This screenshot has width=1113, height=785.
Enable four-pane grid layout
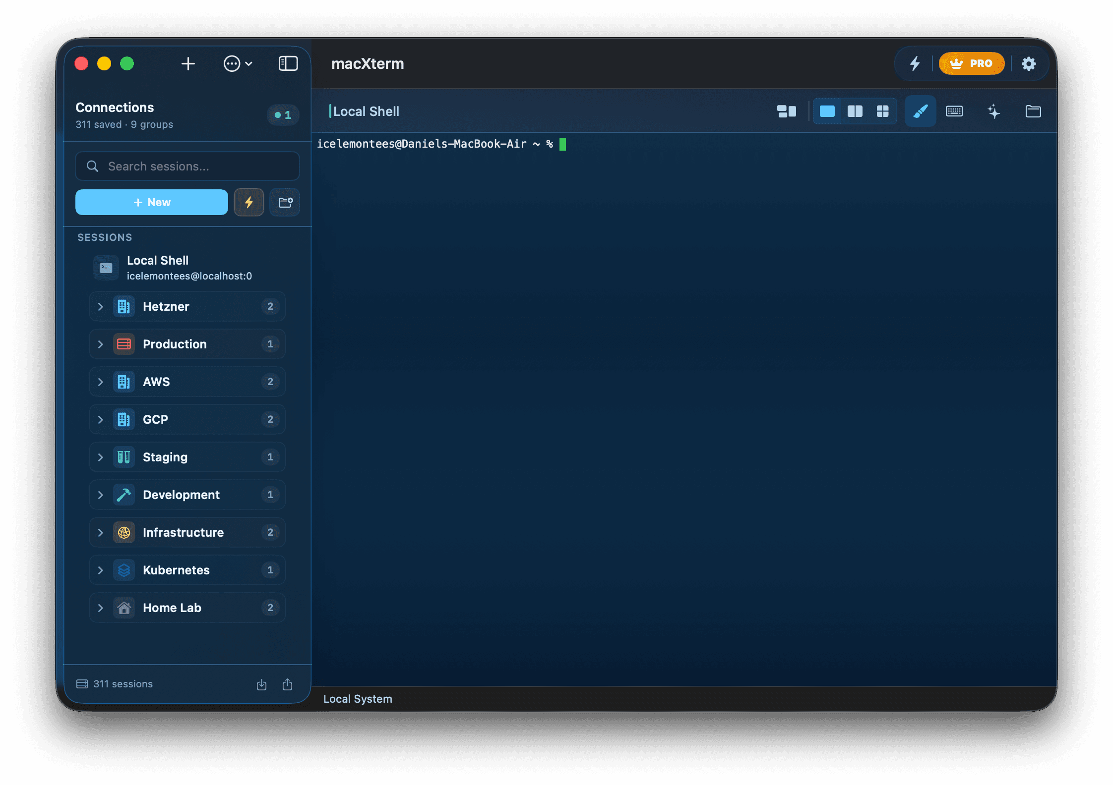coord(883,111)
